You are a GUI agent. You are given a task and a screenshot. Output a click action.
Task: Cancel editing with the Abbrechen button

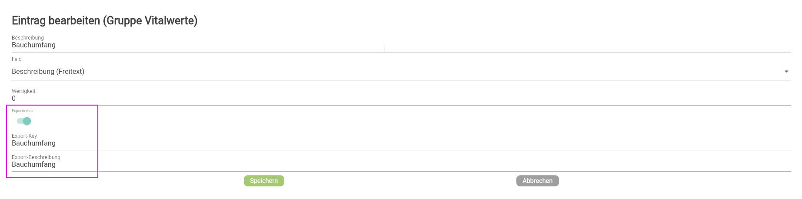click(537, 181)
